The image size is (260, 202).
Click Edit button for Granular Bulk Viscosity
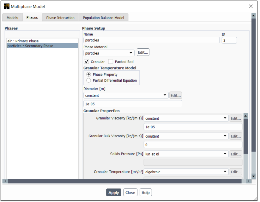pos(236,136)
